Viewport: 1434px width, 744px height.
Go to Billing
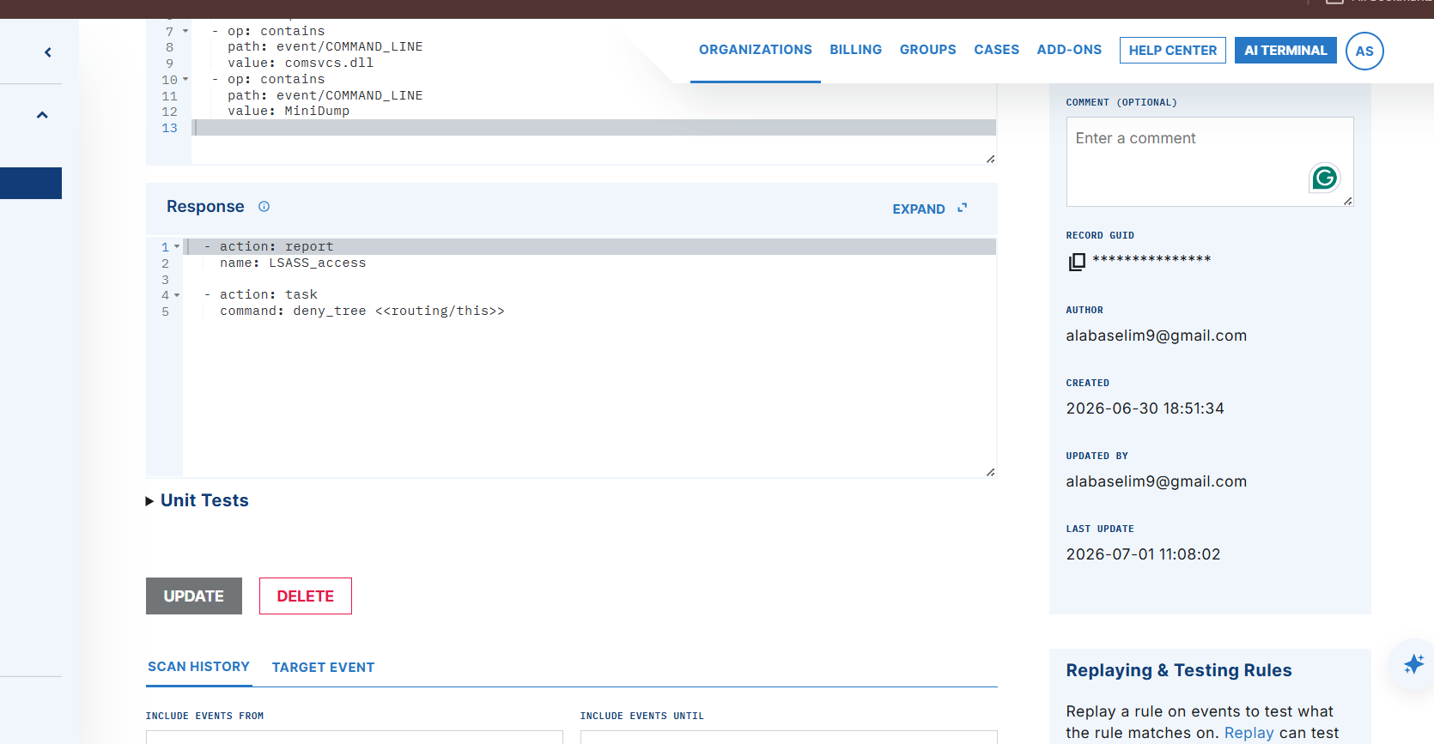click(x=856, y=50)
